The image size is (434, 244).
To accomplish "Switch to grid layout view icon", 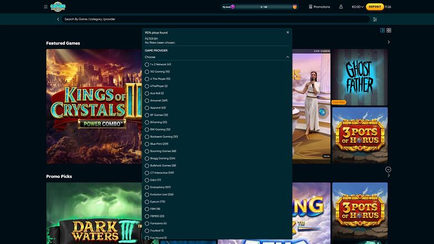I will [x=389, y=30].
